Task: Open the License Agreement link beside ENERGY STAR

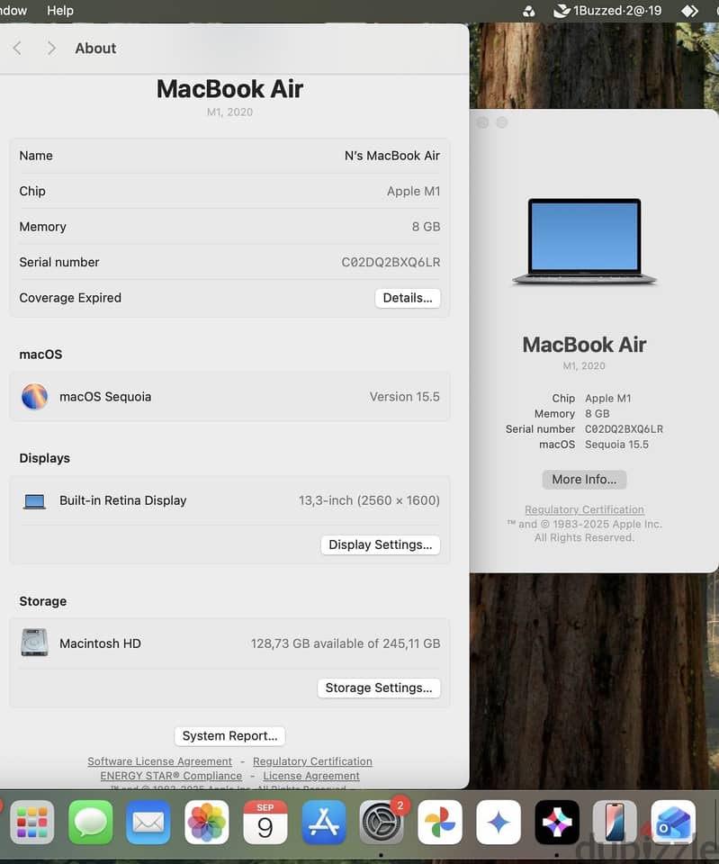Action: pos(311,775)
